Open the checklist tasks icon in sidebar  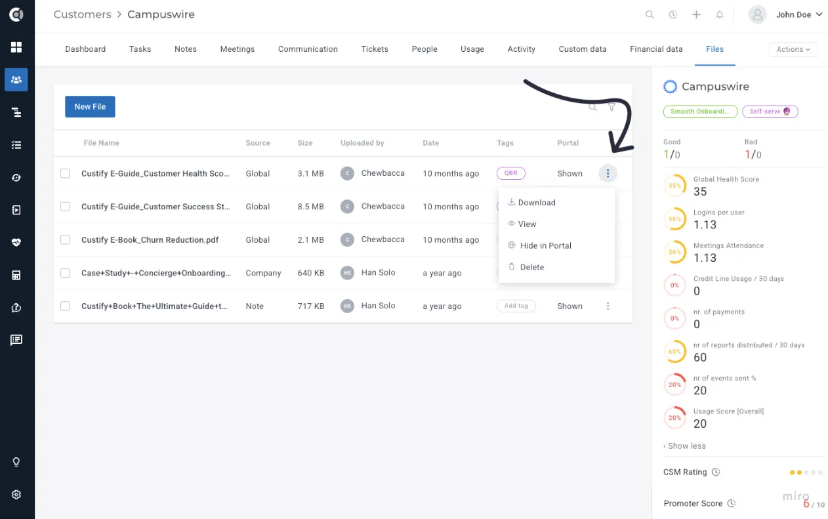coord(16,145)
